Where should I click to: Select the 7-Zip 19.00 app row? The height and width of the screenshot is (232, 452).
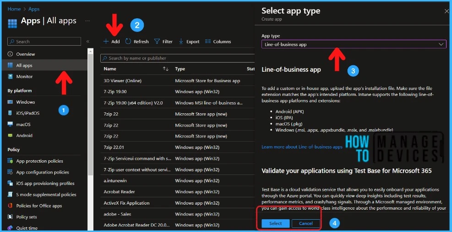click(x=177, y=92)
